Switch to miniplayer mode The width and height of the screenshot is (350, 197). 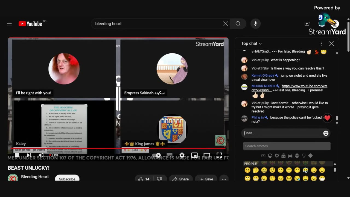coord(194,155)
